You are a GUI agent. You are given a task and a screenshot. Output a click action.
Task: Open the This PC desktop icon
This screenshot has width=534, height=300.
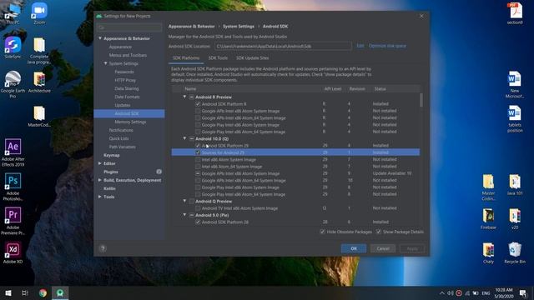13,13
